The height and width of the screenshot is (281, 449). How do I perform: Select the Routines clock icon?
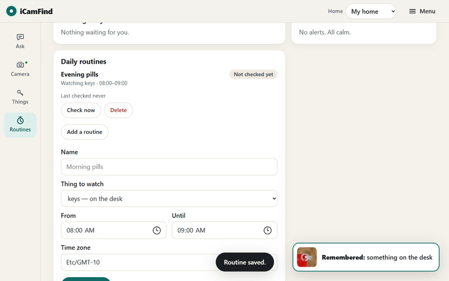(x=20, y=120)
